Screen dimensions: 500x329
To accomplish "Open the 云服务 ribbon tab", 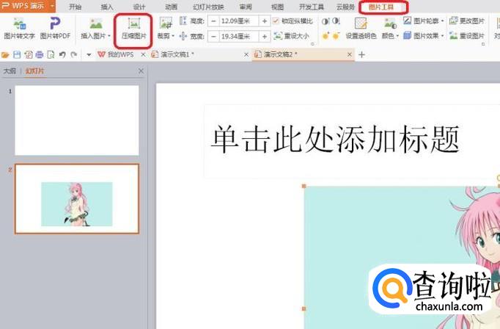I will tap(345, 7).
